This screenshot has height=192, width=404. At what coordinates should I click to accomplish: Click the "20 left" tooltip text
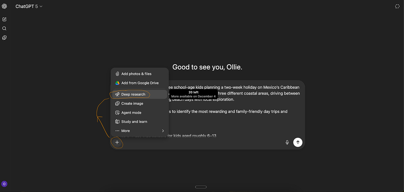pyautogui.click(x=193, y=92)
